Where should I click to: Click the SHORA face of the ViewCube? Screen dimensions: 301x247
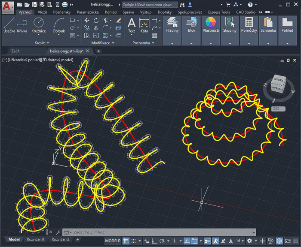click(279, 80)
